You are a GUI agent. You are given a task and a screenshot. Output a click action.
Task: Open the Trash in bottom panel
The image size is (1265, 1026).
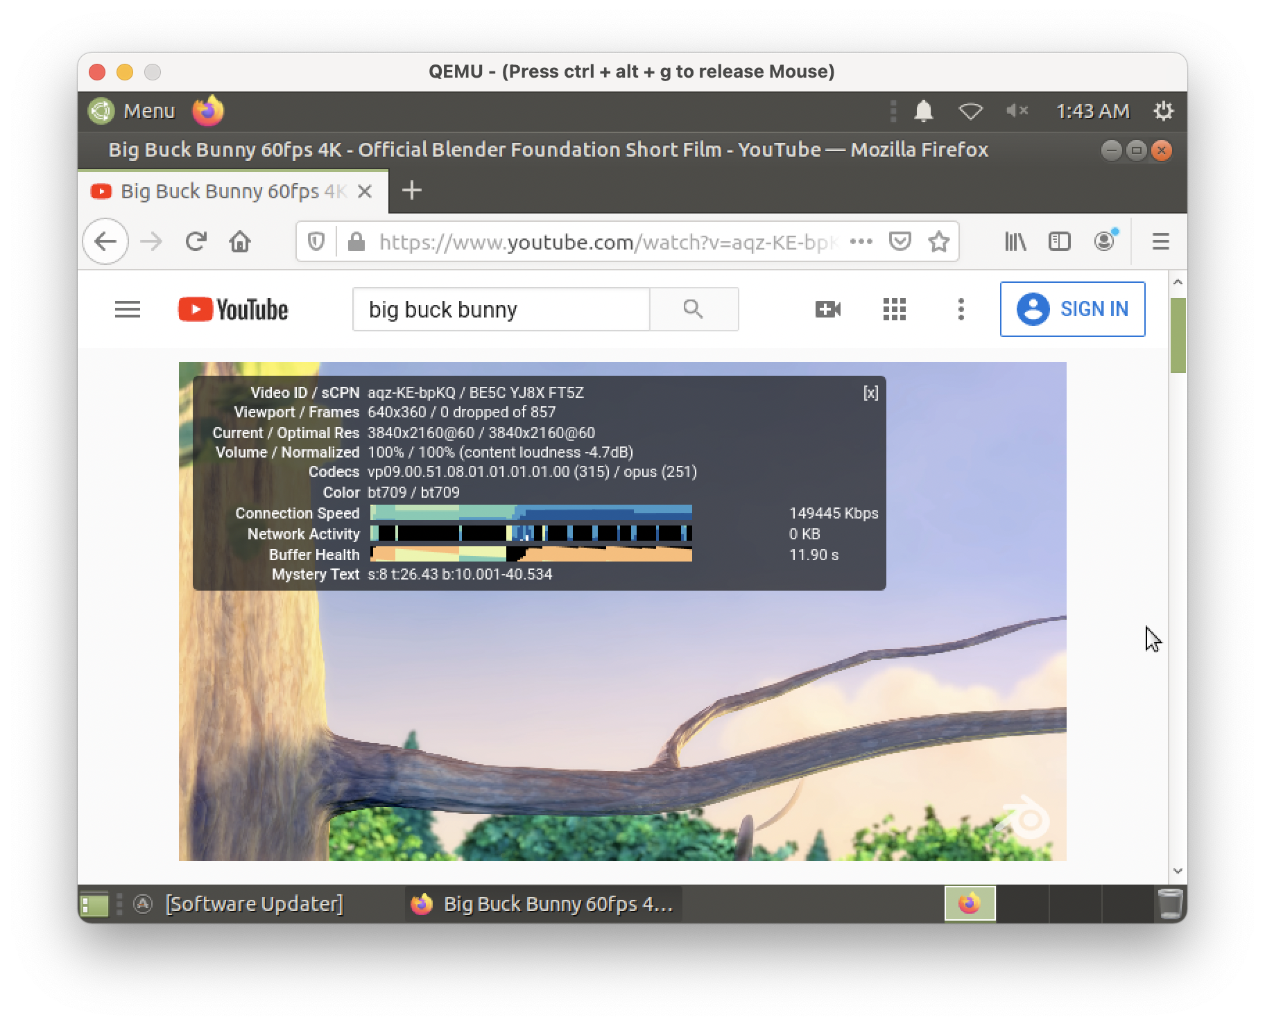coord(1170,904)
